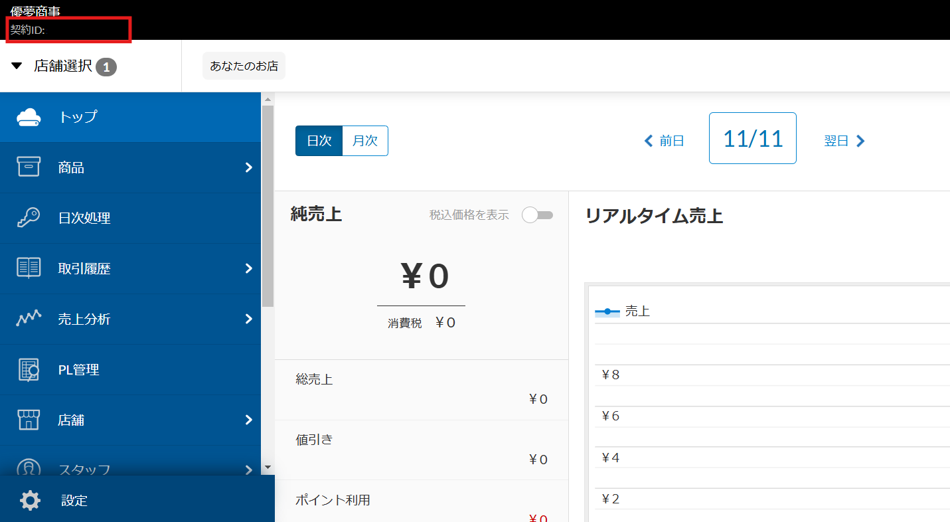This screenshot has height=522, width=950.
Task: Toggle the 税込価格を表示 switch
Action: coord(537,215)
